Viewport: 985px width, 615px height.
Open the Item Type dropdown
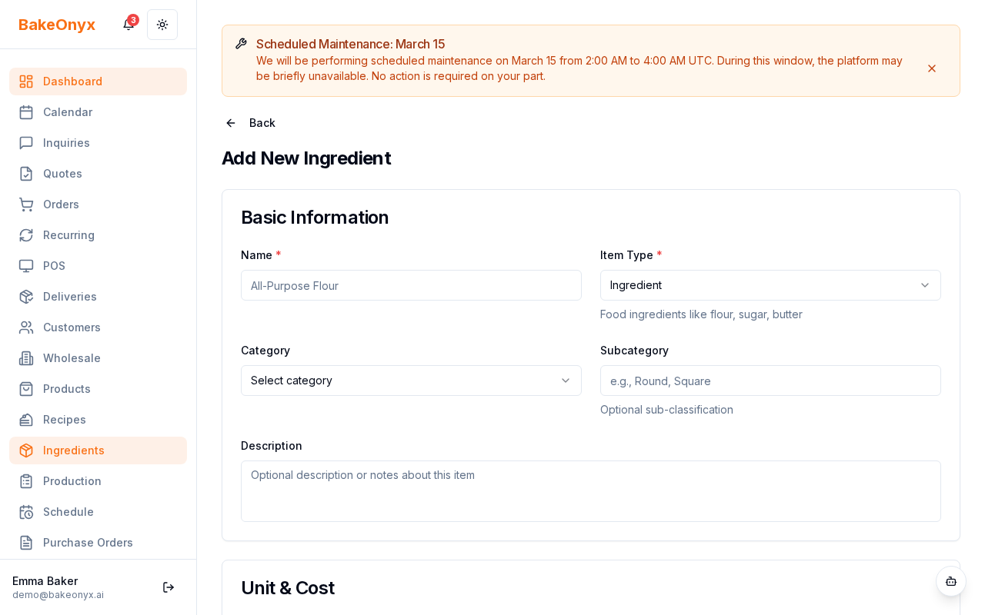tap(770, 285)
